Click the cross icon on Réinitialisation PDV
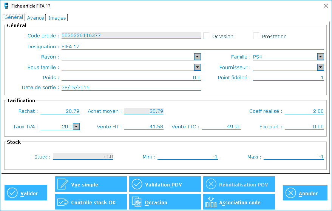Image resolution: width=332 pixels, height=211 pixels. 211,184
